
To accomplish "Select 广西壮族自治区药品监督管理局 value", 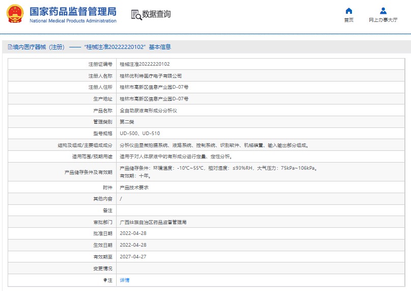I will point(153,222).
